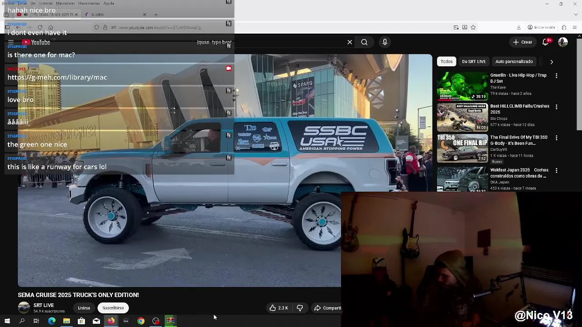Select the Auto personalizado filter chip

(x=514, y=61)
